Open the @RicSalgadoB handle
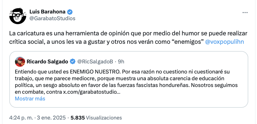This screenshot has width=257, height=124. coord(95,62)
